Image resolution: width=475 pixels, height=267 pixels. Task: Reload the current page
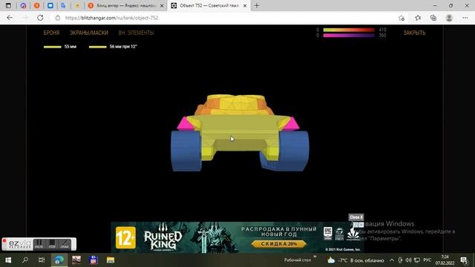coord(40,18)
